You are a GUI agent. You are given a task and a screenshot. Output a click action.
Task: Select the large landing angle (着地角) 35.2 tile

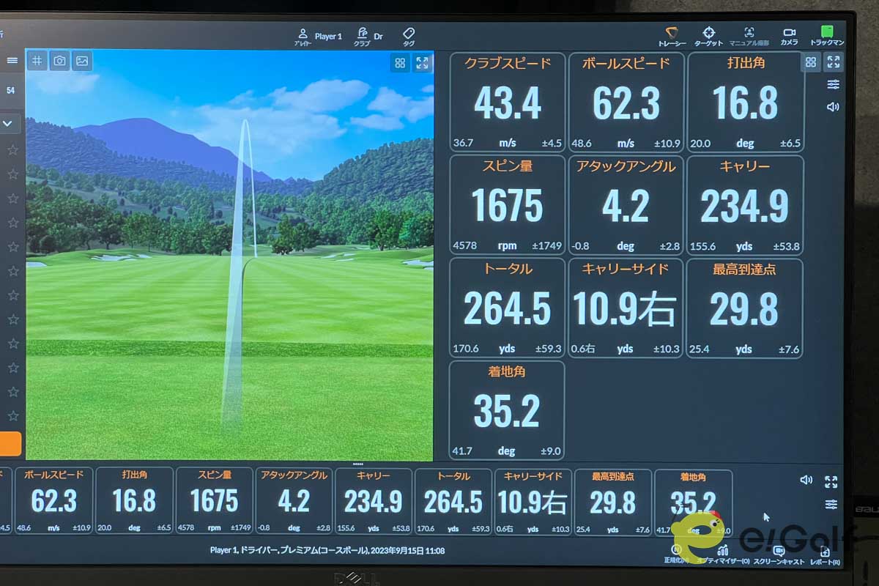coord(507,410)
